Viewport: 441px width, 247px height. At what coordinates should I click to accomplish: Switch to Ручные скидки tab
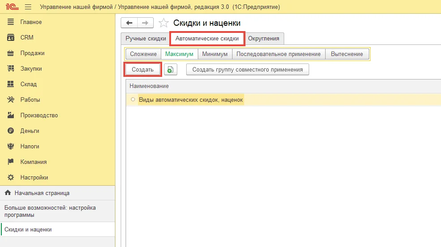(146, 38)
